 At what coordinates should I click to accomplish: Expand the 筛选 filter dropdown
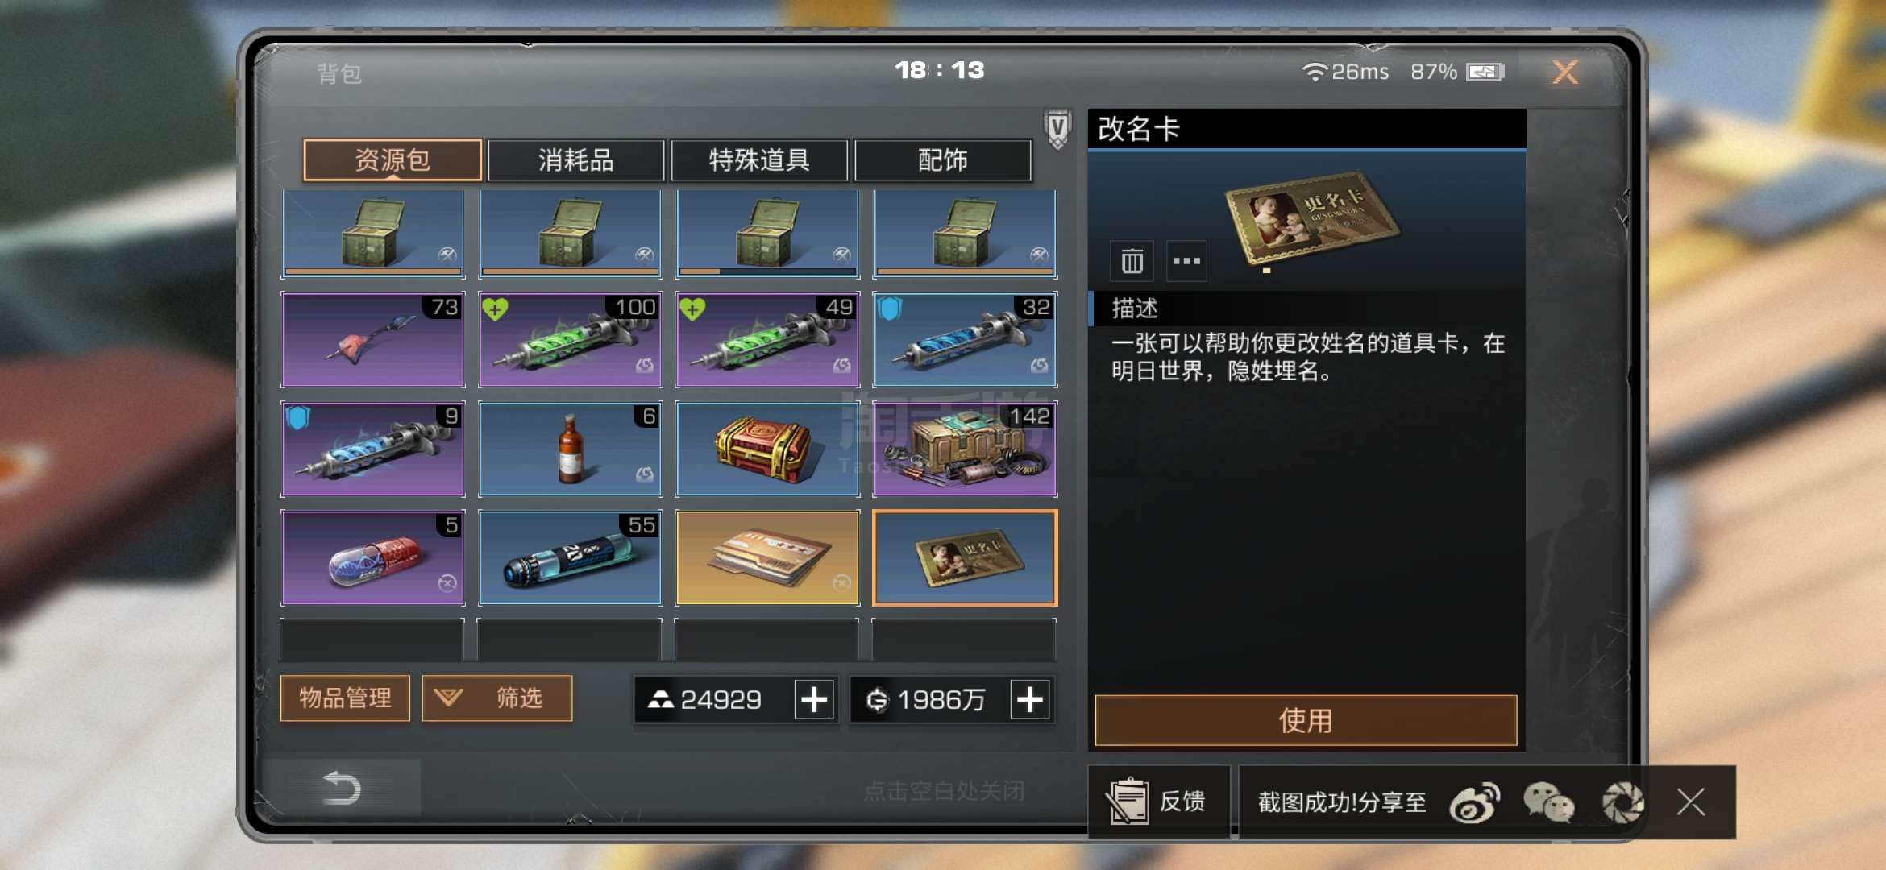pos(497,698)
